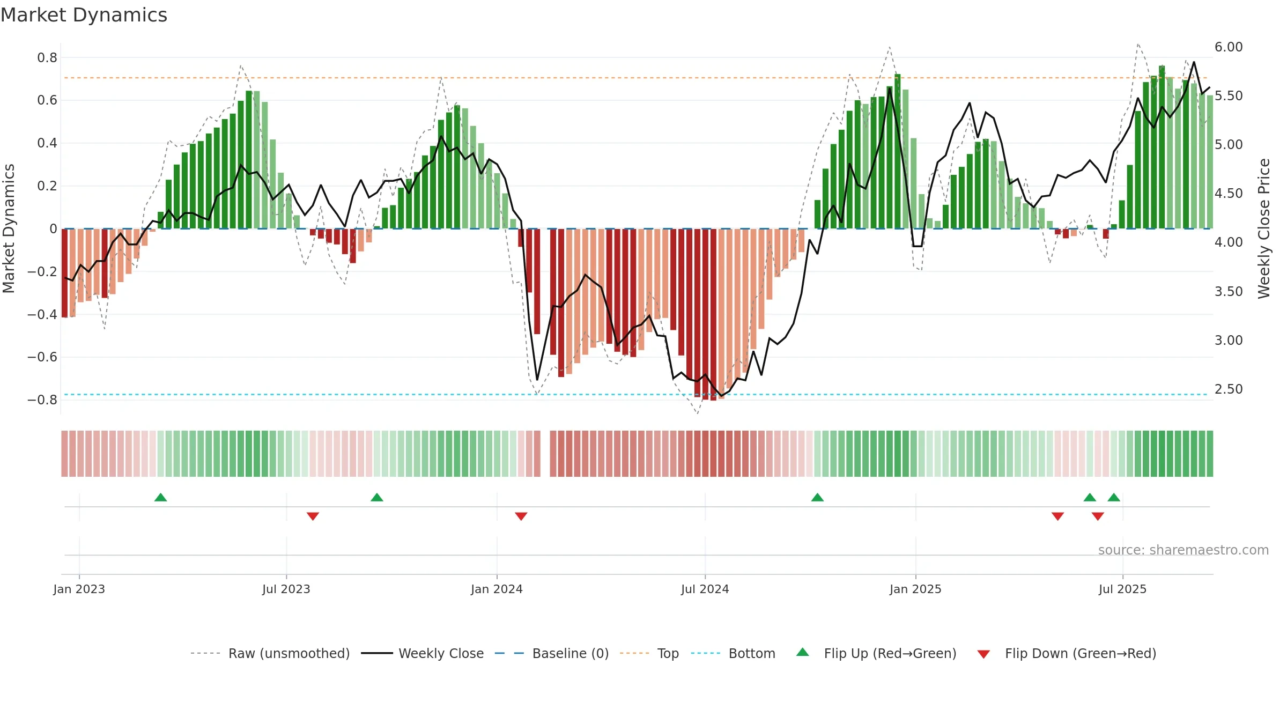
Task: Select the second-to-last green Flip Up triangle
Action: [1090, 497]
